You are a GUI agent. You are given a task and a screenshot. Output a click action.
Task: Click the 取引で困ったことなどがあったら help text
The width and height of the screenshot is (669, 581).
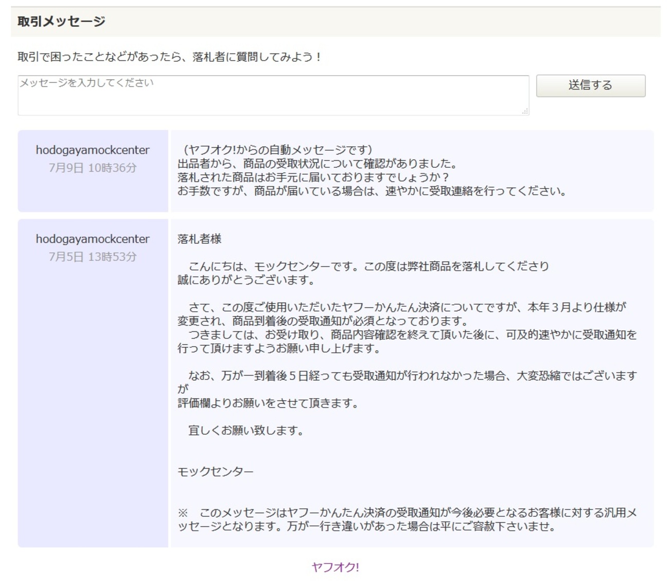pos(170,57)
